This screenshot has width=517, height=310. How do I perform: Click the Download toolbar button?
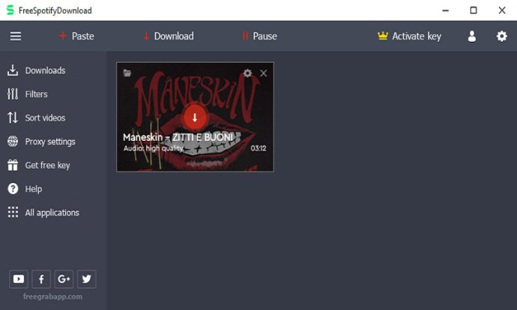coord(169,36)
